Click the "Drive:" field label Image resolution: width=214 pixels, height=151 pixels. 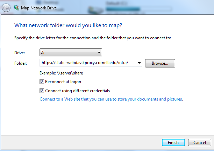click(x=20, y=53)
